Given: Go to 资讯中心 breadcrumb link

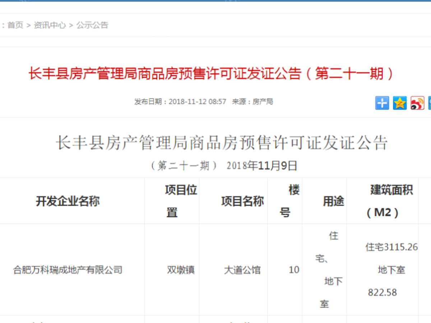Looking at the screenshot, I should [x=50, y=25].
